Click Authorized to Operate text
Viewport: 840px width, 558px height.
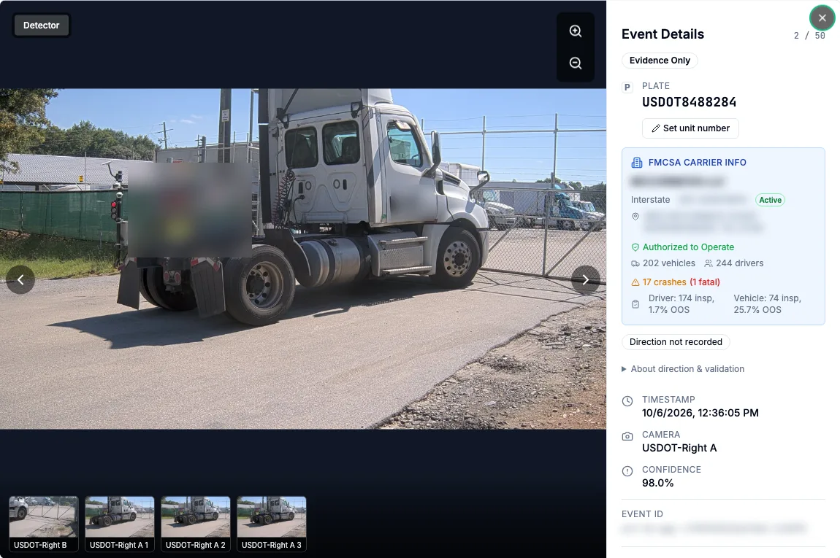click(x=688, y=247)
